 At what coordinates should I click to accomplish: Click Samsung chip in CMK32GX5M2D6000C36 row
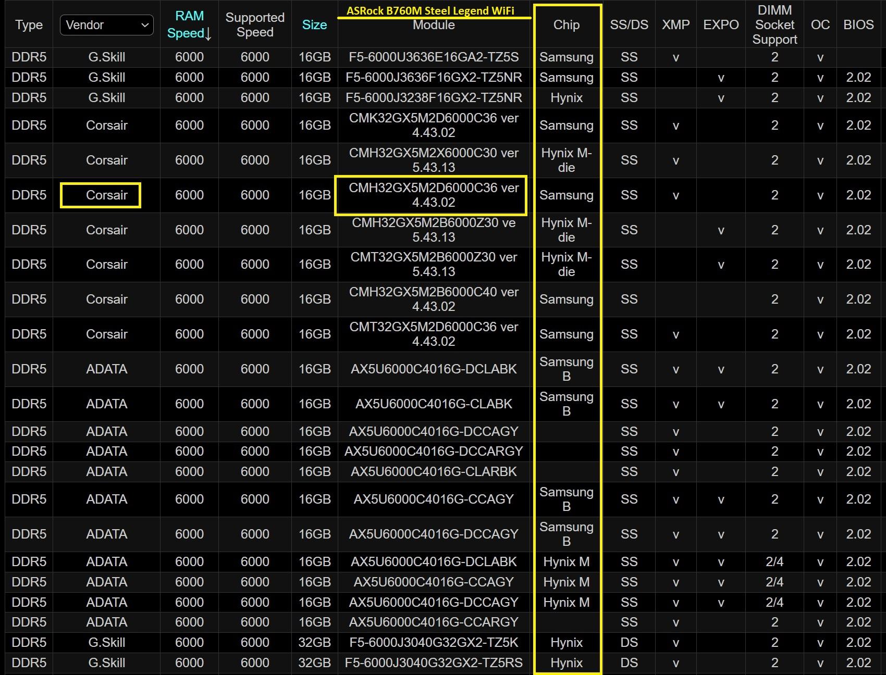tap(567, 125)
